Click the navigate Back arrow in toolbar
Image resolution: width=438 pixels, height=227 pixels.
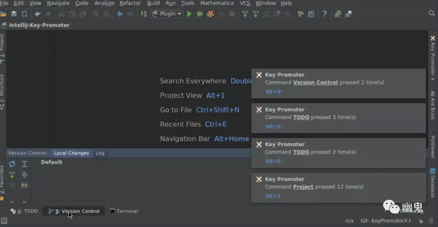[120, 14]
